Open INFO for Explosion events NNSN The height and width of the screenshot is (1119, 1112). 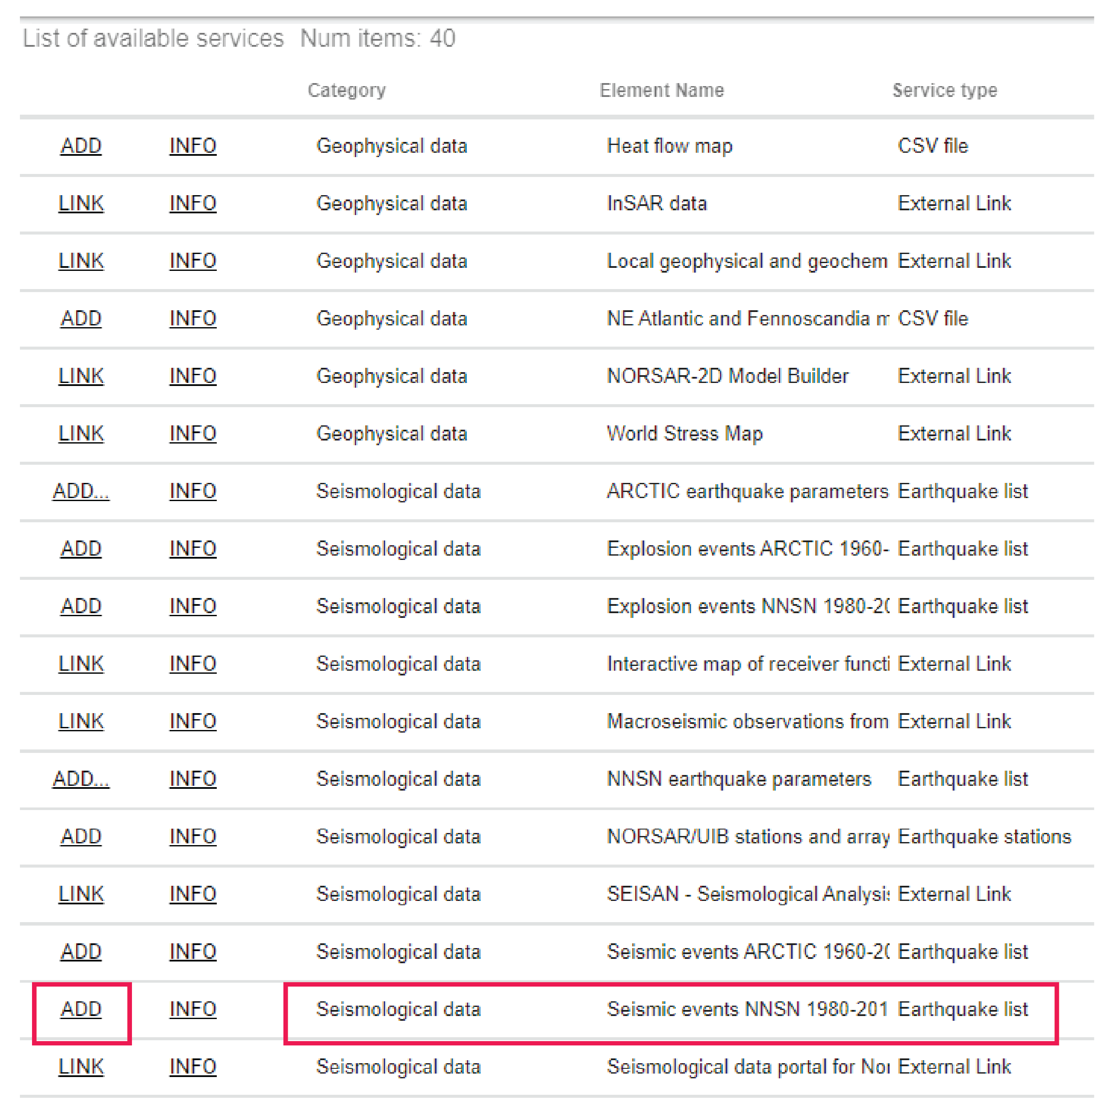coord(193,606)
